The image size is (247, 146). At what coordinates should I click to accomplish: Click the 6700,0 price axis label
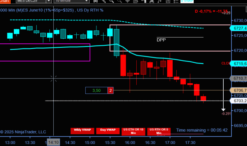click(x=240, y=111)
